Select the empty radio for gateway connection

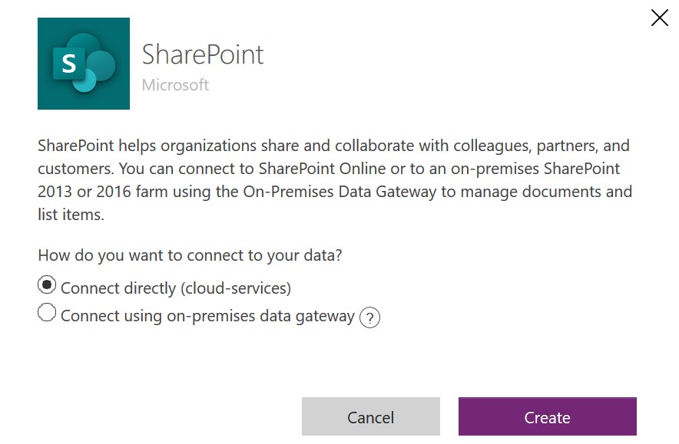point(47,312)
